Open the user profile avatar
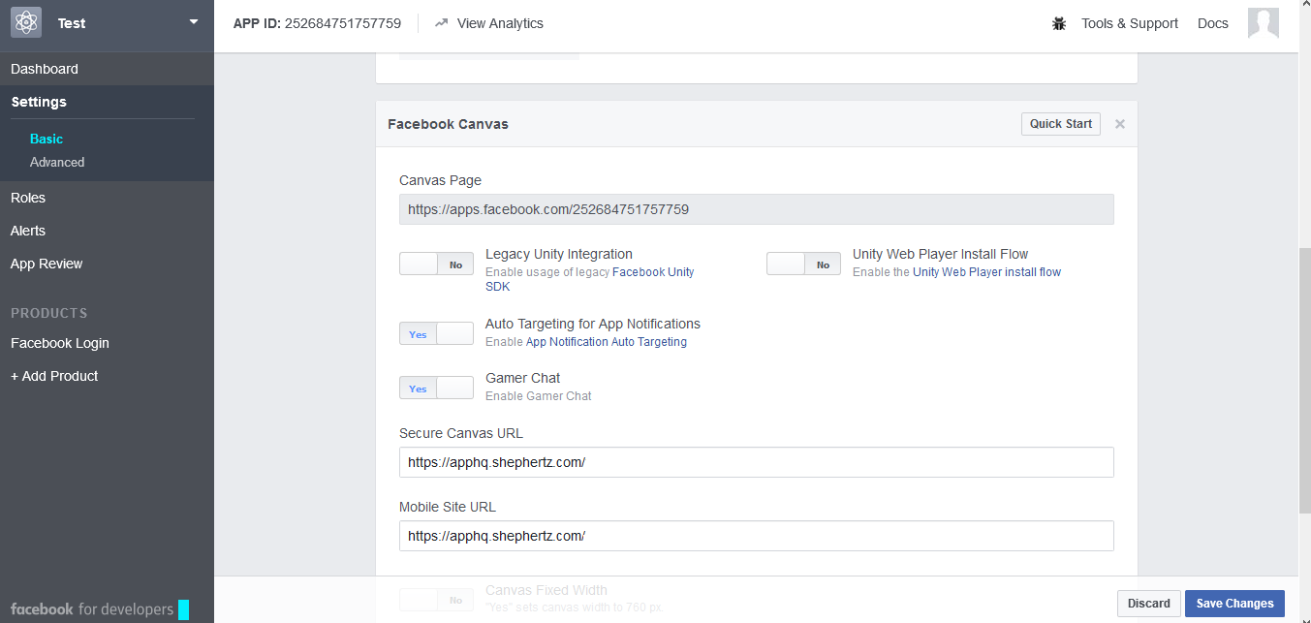 click(1264, 23)
